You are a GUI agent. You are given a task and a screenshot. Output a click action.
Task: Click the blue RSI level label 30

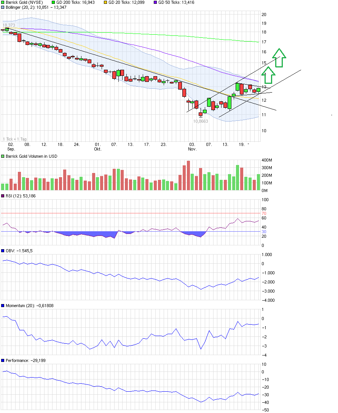(264, 232)
